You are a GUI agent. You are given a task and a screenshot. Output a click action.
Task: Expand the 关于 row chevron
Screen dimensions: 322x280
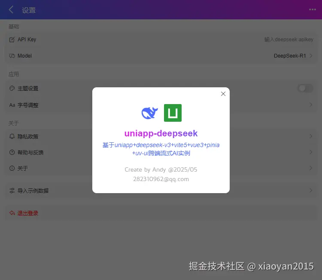point(311,168)
